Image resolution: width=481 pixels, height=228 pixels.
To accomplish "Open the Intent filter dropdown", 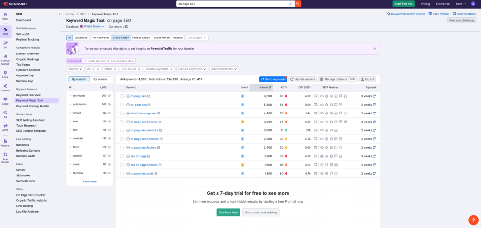I will click(x=110, y=69).
